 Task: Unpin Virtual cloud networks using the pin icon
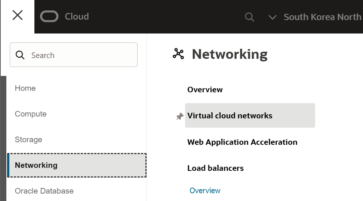[x=180, y=116]
